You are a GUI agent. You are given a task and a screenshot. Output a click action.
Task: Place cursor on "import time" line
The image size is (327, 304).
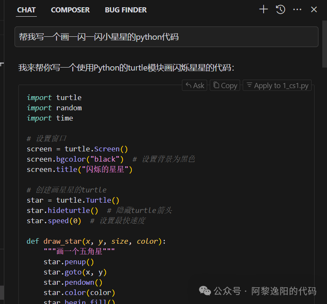[50, 118]
